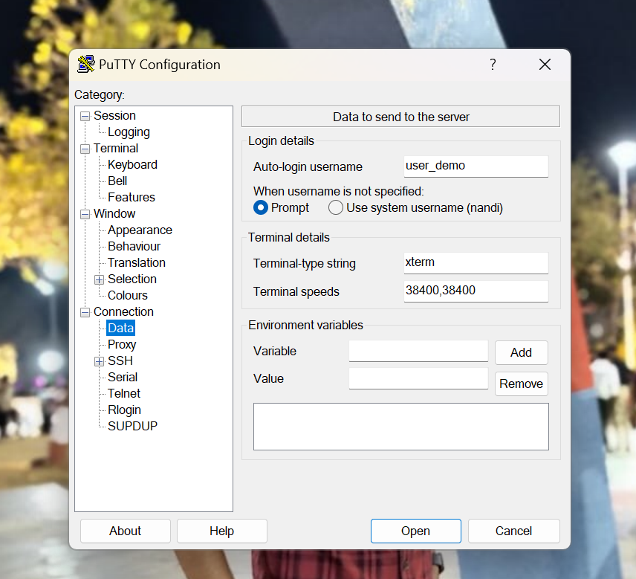Click the About button
The height and width of the screenshot is (579, 636).
126,531
